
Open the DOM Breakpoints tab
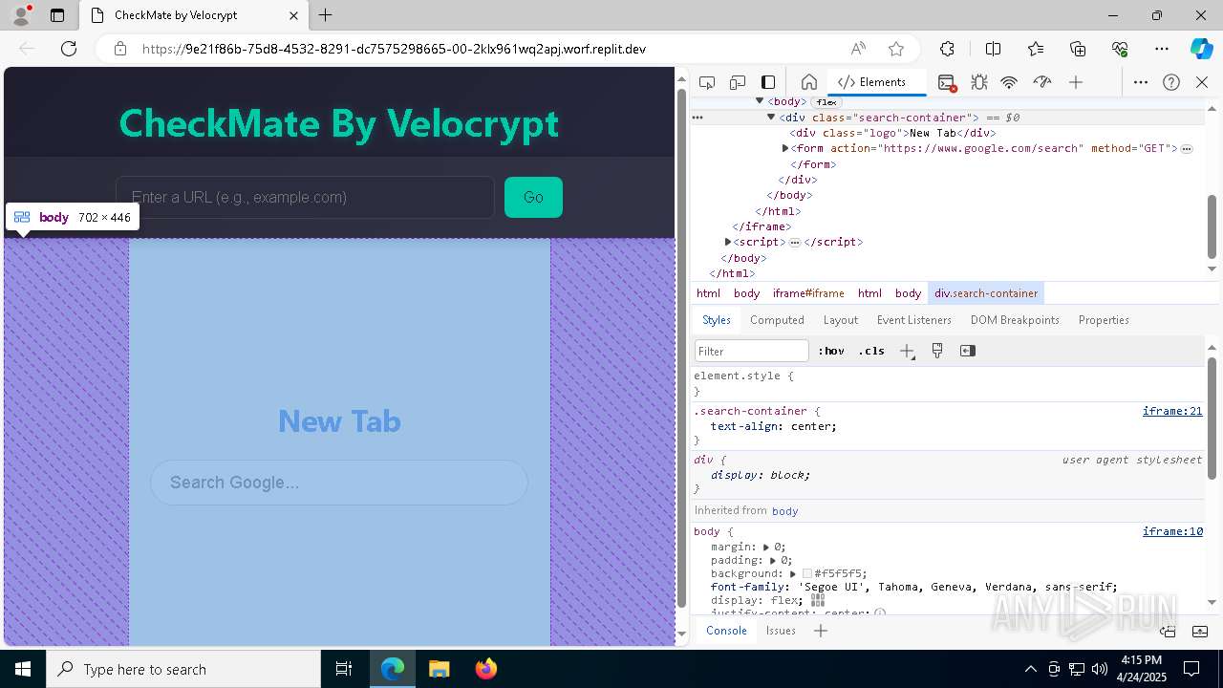[x=1015, y=320]
